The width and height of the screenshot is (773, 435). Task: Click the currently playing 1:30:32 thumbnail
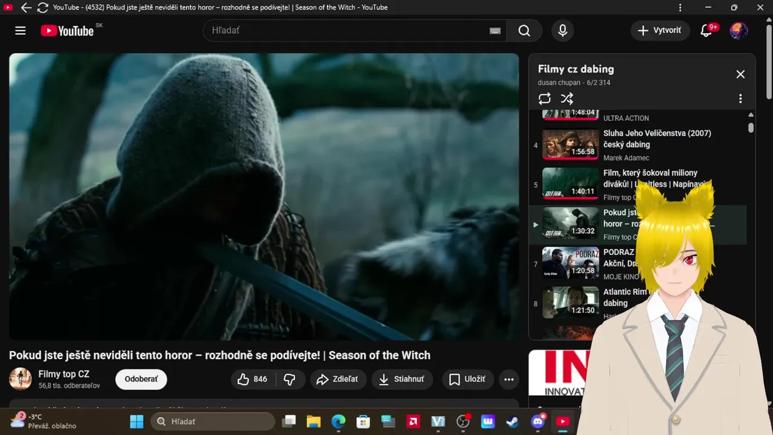(x=571, y=224)
